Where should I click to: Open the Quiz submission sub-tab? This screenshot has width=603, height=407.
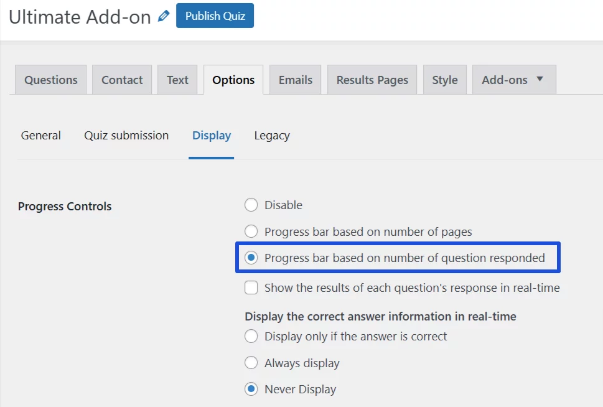[126, 136]
